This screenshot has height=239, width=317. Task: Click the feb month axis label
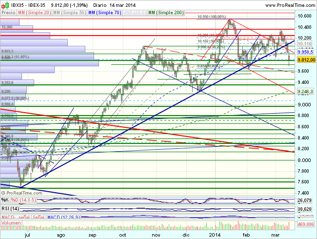pyautogui.click(x=246, y=235)
